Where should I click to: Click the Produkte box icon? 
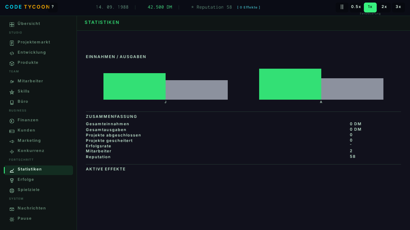(x=12, y=64)
